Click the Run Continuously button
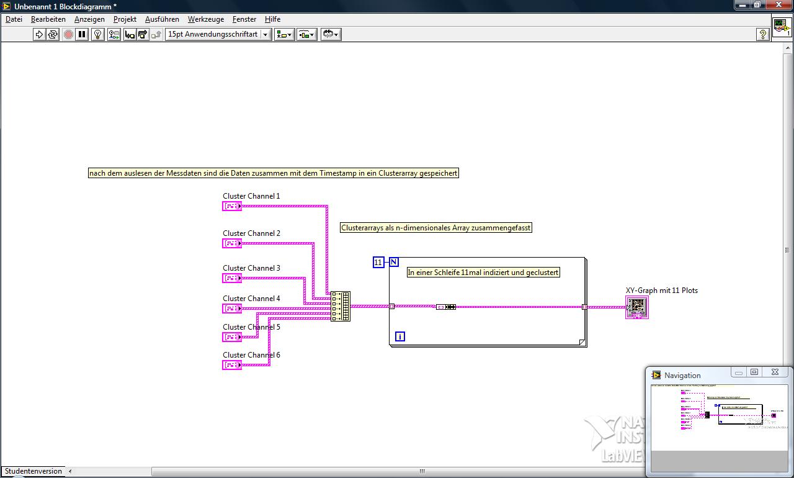The width and height of the screenshot is (794, 478). pos(53,35)
